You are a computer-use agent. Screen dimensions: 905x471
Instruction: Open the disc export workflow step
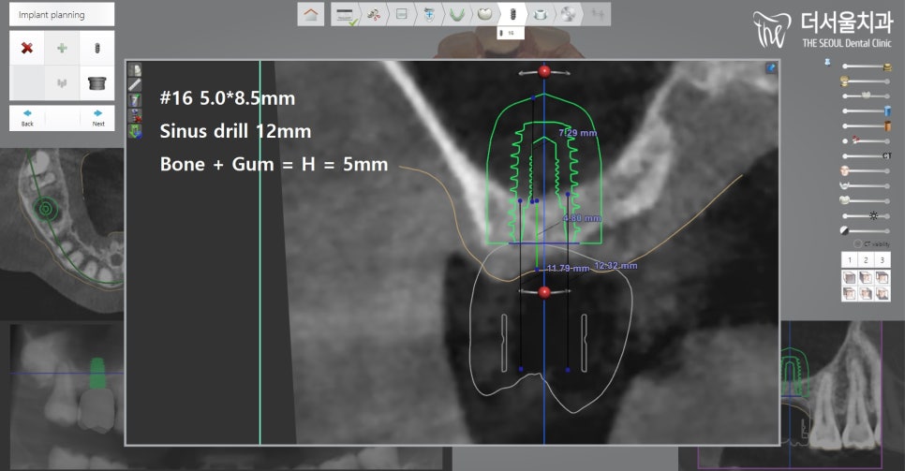point(568,15)
